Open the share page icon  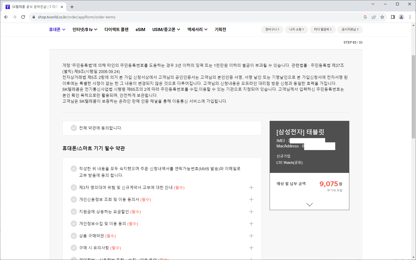tap(374, 17)
